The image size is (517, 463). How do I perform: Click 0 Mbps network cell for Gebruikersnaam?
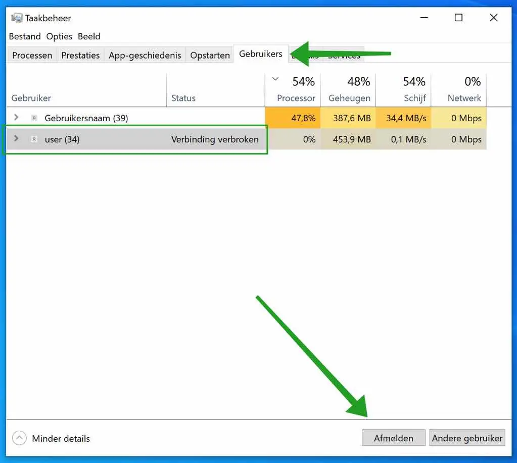coord(459,118)
